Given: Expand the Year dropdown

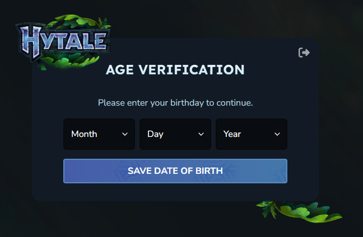Looking at the screenshot, I should pyautogui.click(x=252, y=134).
